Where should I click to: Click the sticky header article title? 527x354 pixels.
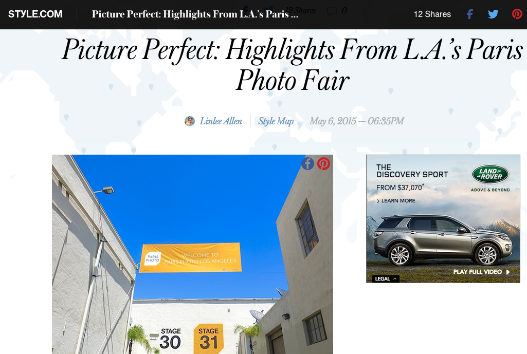195,14
